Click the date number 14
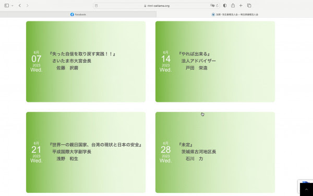 point(166,59)
